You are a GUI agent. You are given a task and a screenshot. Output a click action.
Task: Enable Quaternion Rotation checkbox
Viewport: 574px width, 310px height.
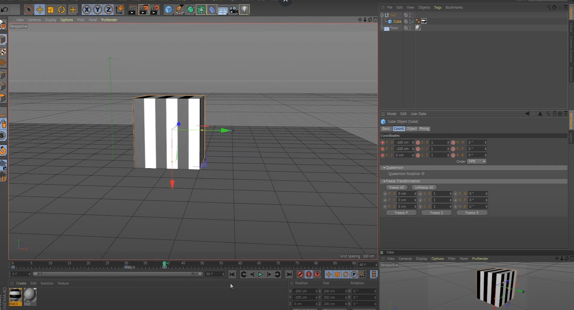[423, 174]
